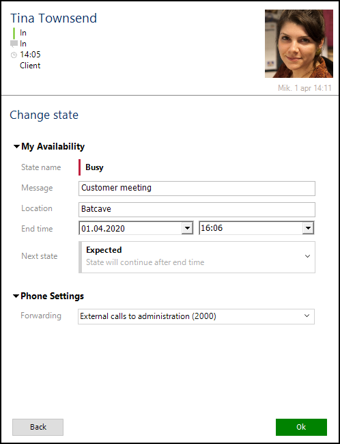The image size is (340, 444).
Task: Collapse the Phone Settings section
Action: click(16, 296)
